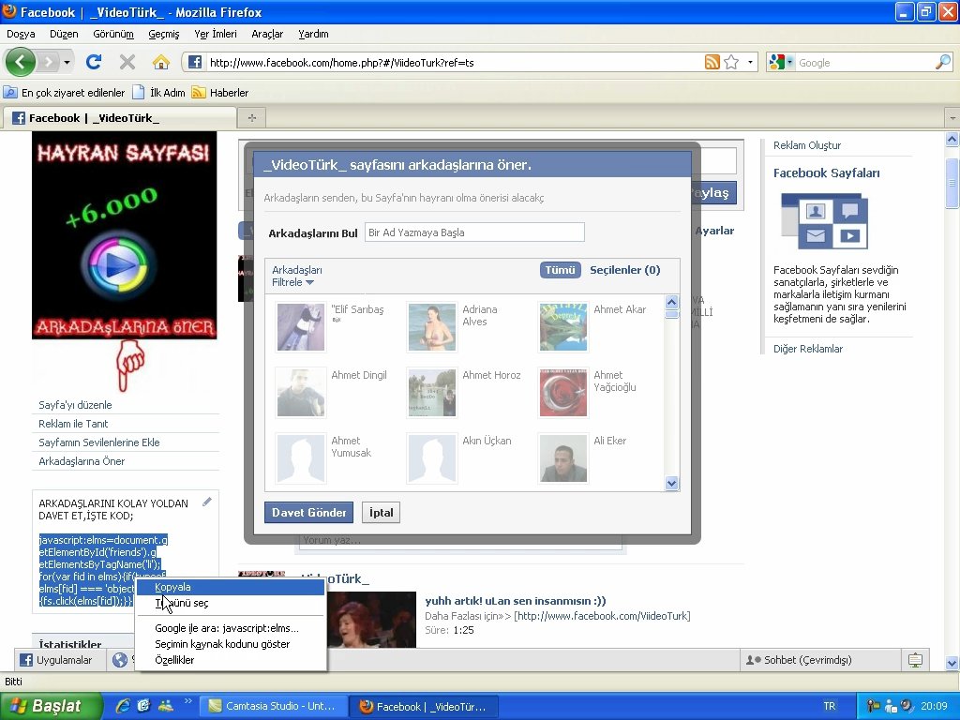
Task: Switch to the Facebook _VideoTürk_ tab
Action: click(118, 117)
